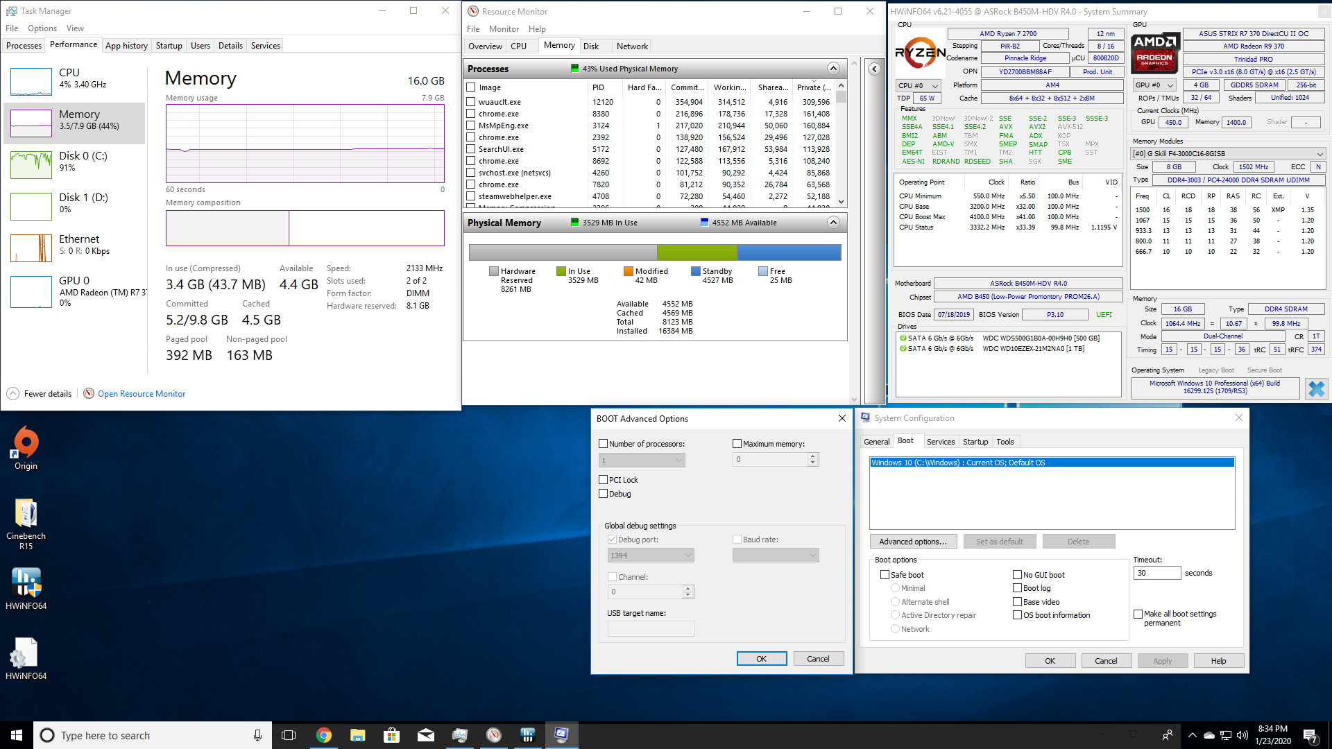Click Cancel in BOOT Advanced Options
This screenshot has height=749, width=1332.
(818, 659)
